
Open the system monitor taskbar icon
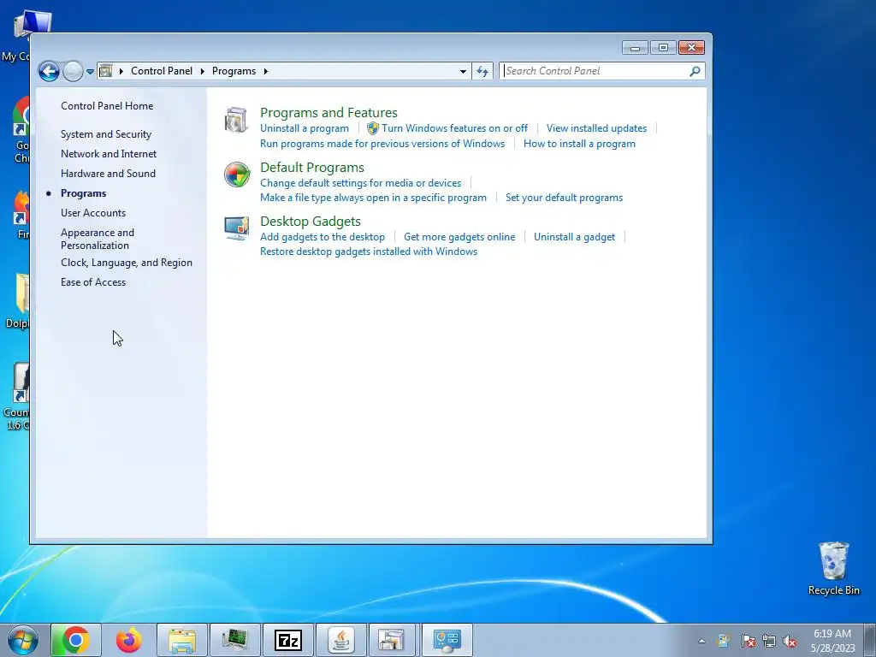(x=235, y=640)
